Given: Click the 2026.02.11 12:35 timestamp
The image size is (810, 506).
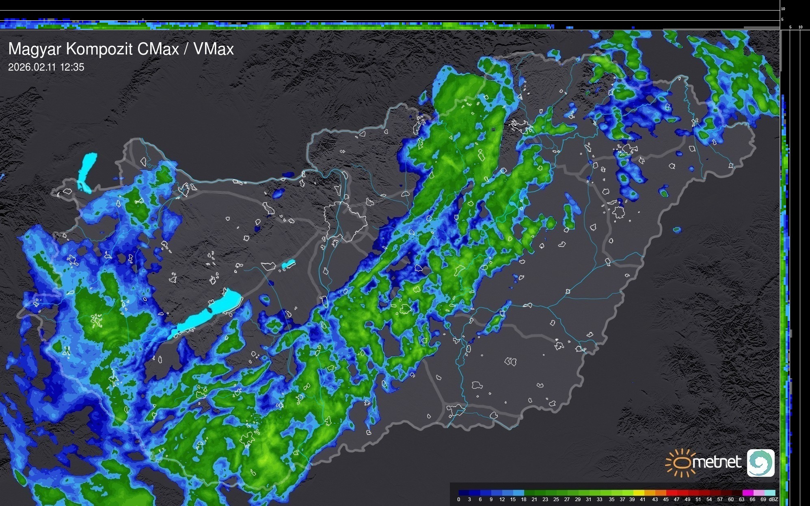Looking at the screenshot, I should (x=46, y=67).
